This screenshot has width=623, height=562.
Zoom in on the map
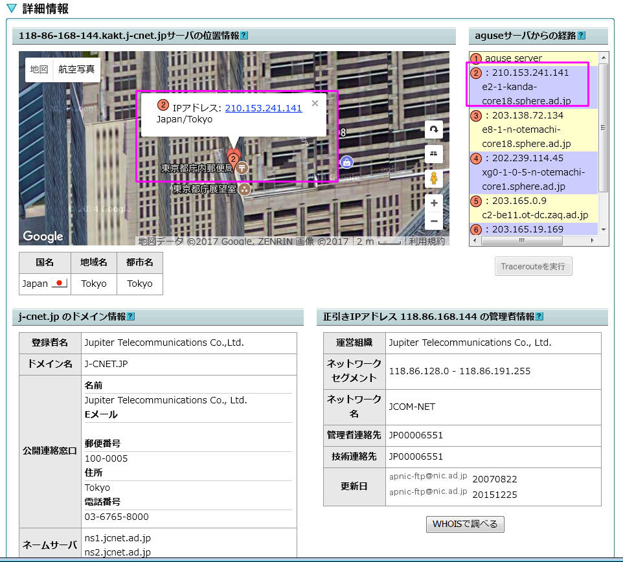pos(434,203)
